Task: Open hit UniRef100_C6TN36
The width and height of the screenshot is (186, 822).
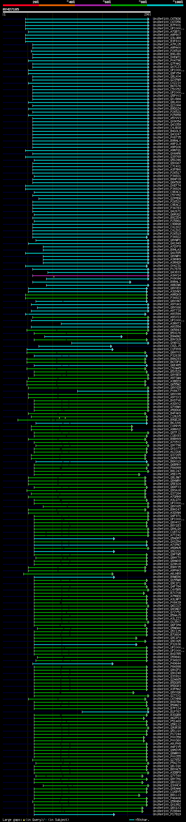Action: 167,19
